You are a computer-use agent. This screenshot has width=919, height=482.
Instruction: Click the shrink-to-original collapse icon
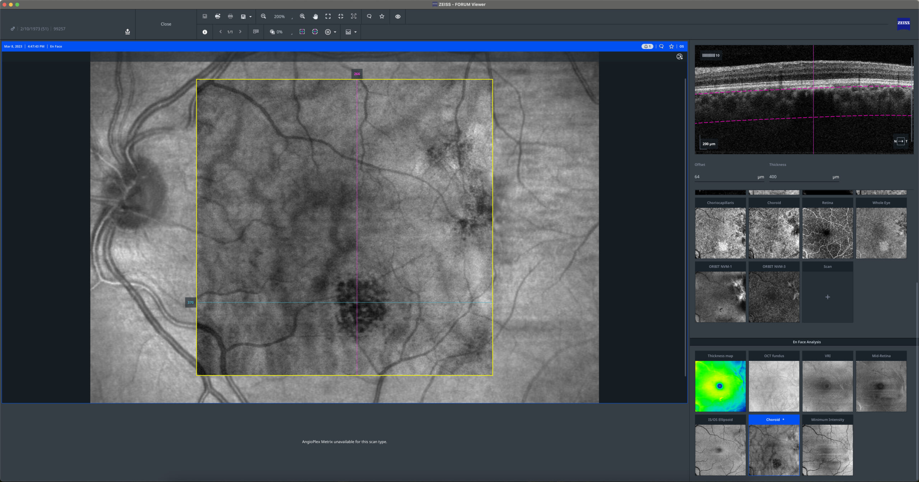pos(341,17)
